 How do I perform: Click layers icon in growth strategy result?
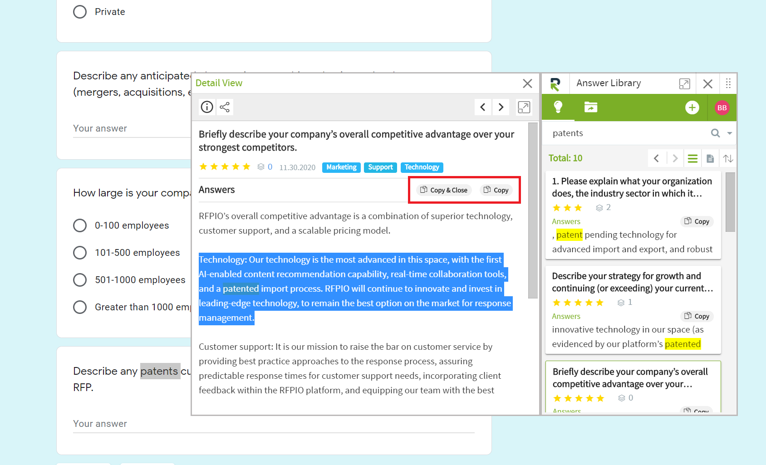point(621,303)
